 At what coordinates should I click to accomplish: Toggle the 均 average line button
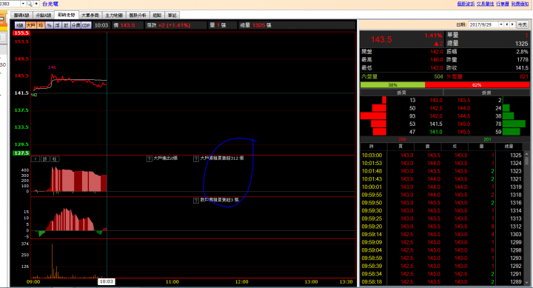coord(41,25)
